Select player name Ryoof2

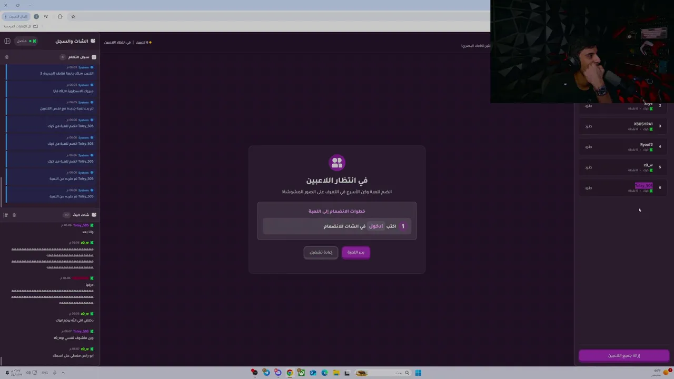tap(646, 145)
